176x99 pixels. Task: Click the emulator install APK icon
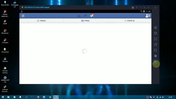155,62
